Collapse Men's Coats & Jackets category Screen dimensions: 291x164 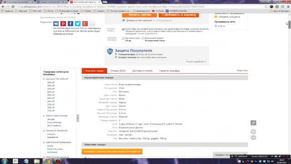tap(44, 116)
